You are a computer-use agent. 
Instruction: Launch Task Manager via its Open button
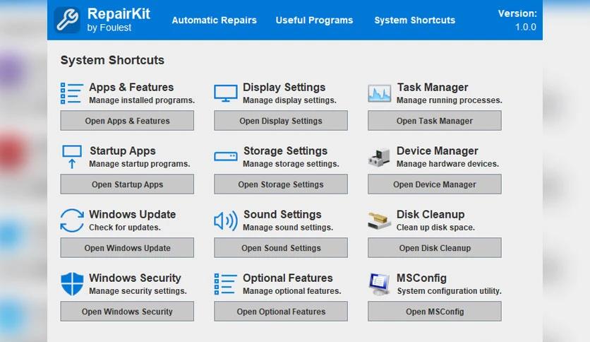pyautogui.click(x=435, y=121)
